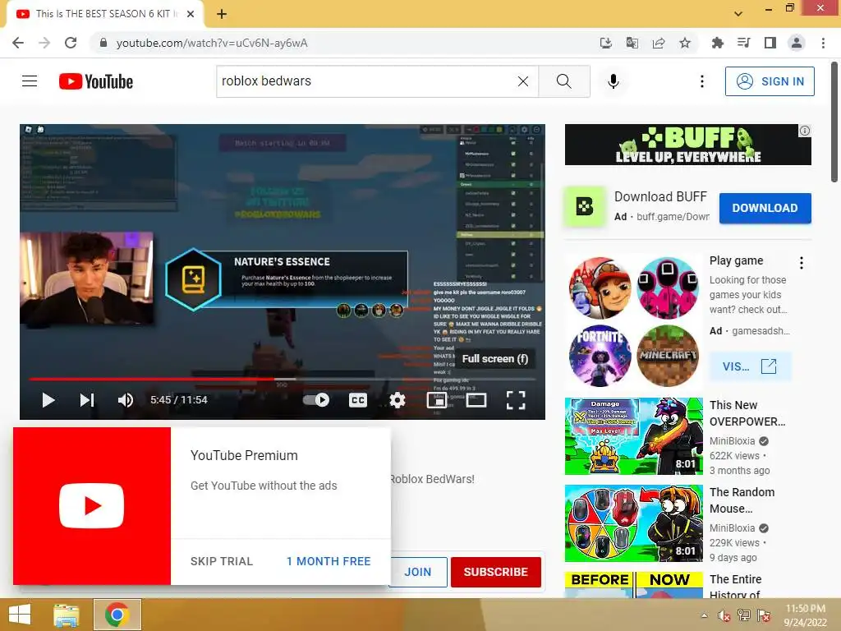841x631 pixels.
Task: Toggle Chrome side panel
Action: pyautogui.click(x=770, y=43)
